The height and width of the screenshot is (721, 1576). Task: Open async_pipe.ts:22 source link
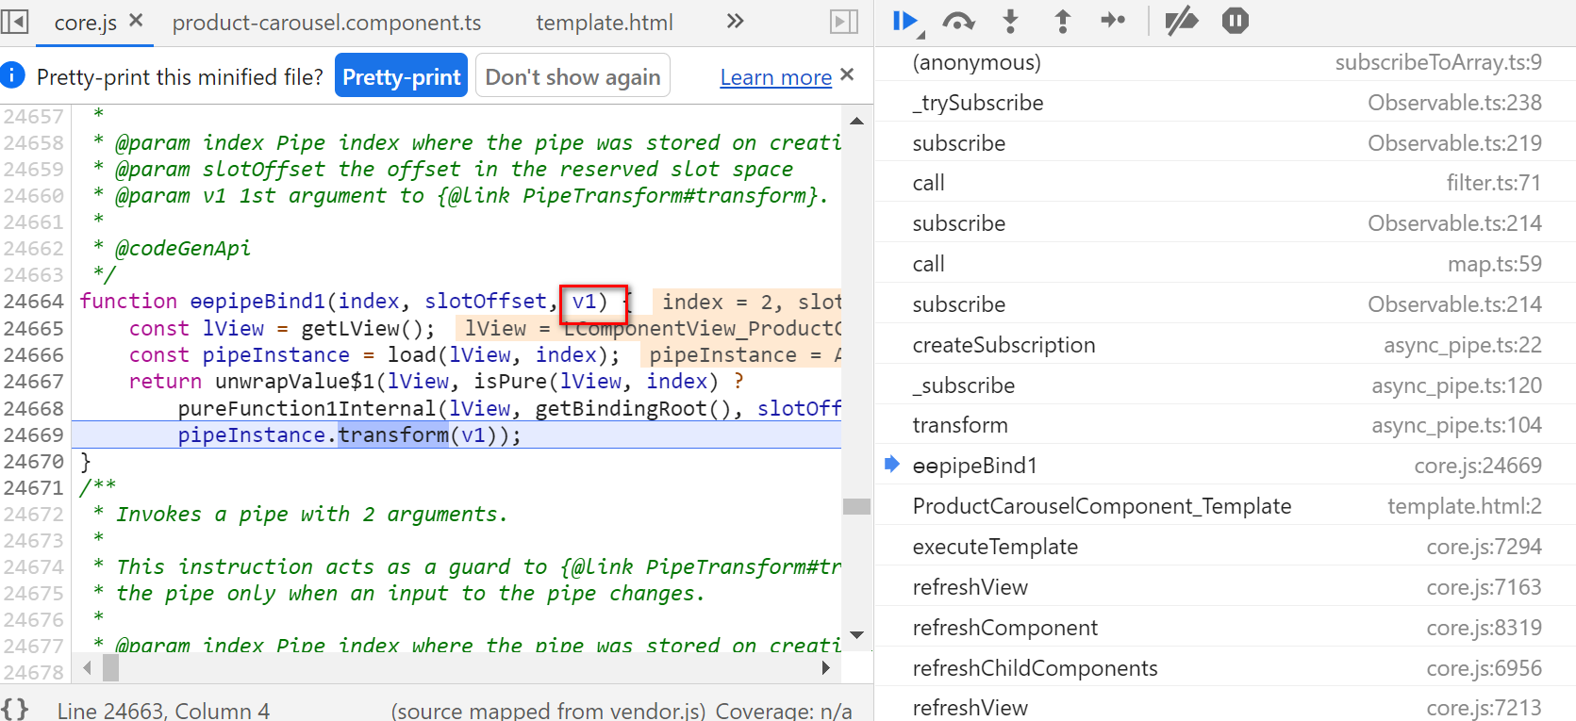coord(1463,345)
